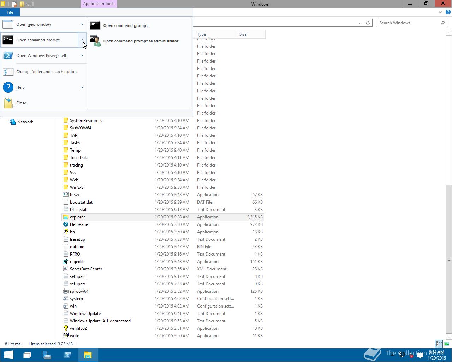The height and width of the screenshot is (362, 452).
Task: Click the vertical scrollbar down arrow
Action: (449, 337)
